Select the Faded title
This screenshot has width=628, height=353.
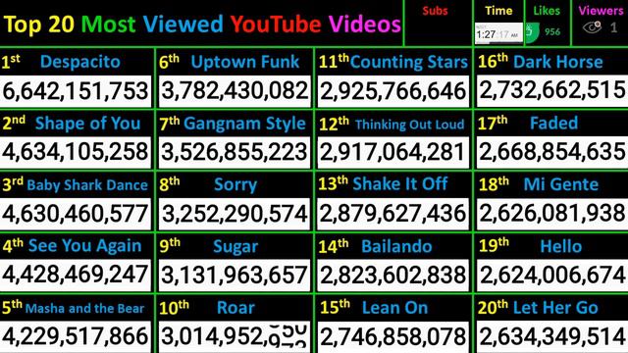(x=553, y=123)
